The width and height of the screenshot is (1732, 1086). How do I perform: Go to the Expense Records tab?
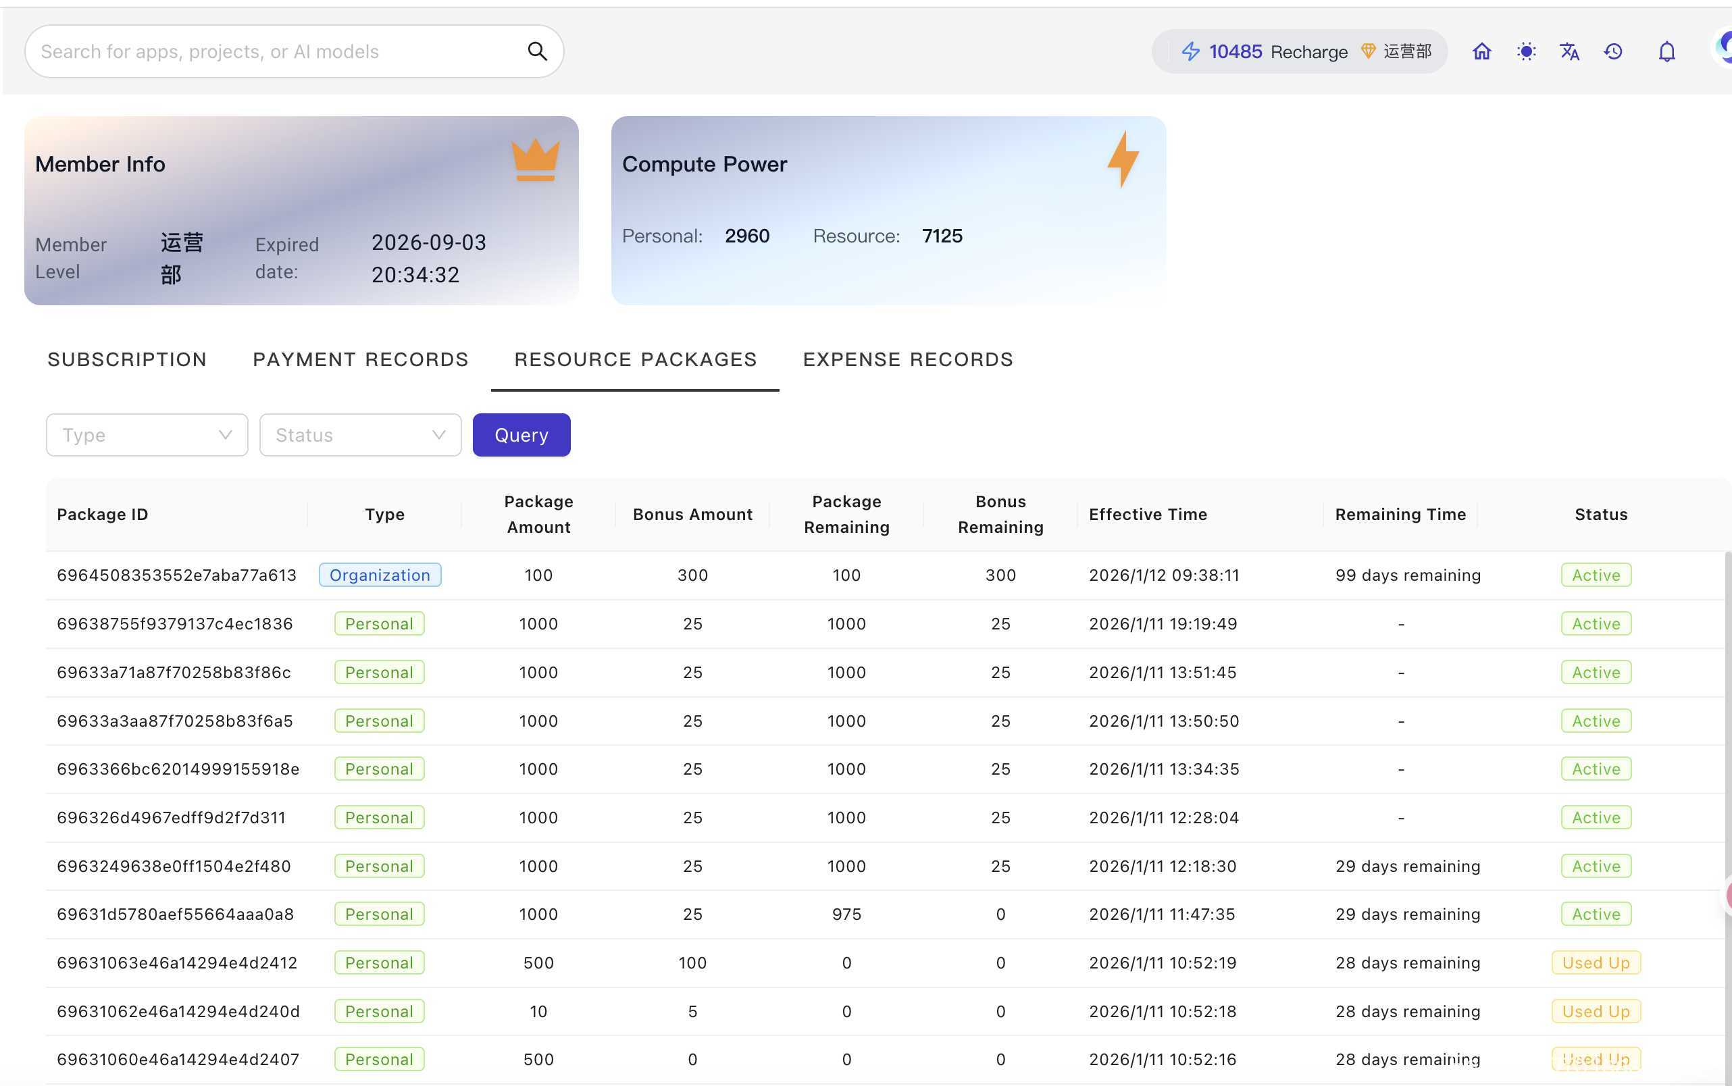(x=908, y=359)
